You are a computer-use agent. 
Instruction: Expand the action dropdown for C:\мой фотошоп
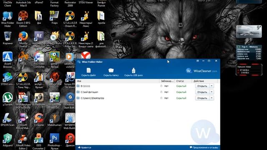tap(212, 92)
